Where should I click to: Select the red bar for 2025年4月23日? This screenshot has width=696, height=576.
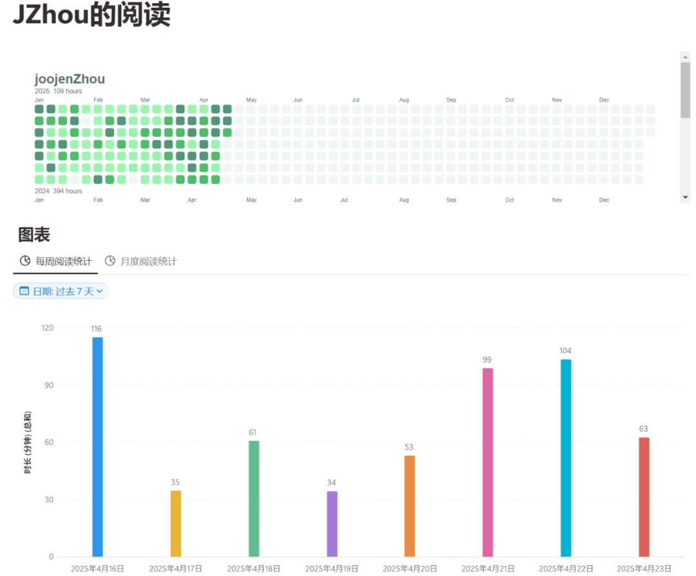click(x=644, y=497)
